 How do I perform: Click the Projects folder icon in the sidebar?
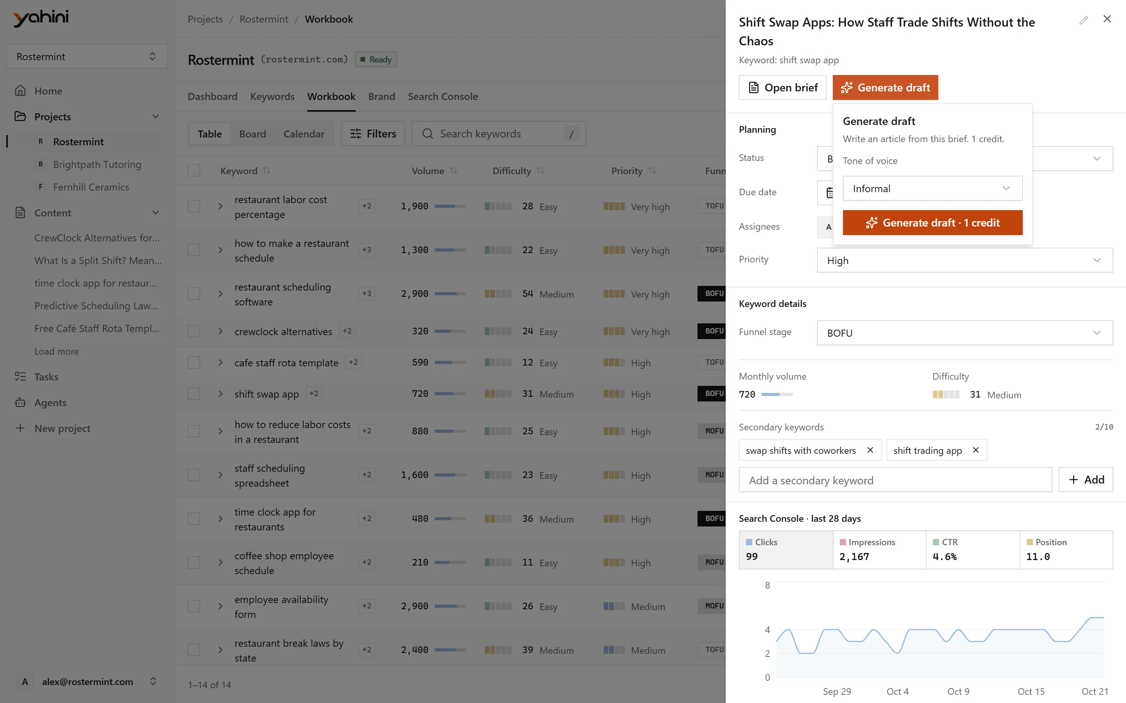[20, 116]
